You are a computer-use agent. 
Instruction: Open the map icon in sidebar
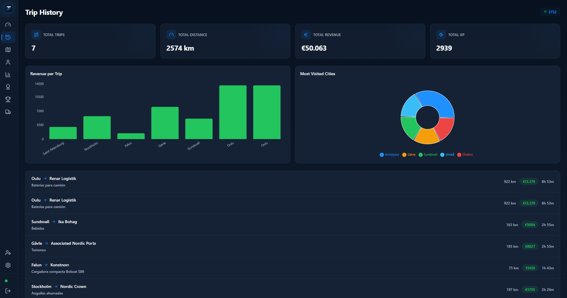pyautogui.click(x=8, y=50)
